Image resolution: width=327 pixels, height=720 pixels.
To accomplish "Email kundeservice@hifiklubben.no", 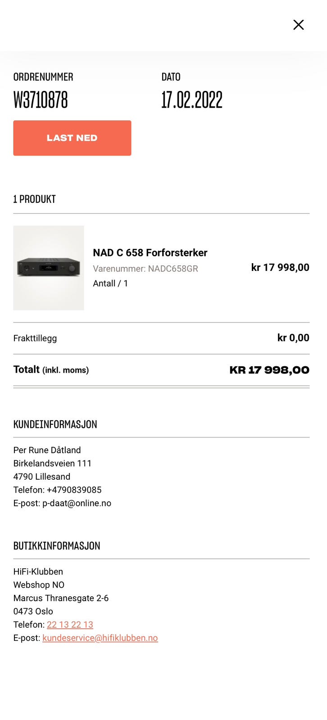I will tap(100, 638).
